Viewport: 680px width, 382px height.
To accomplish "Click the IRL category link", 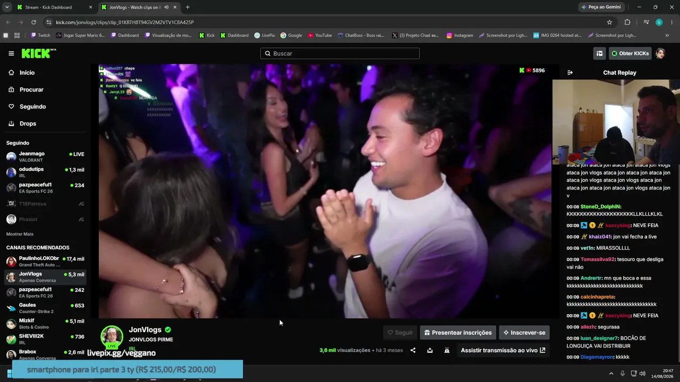I will (132, 349).
